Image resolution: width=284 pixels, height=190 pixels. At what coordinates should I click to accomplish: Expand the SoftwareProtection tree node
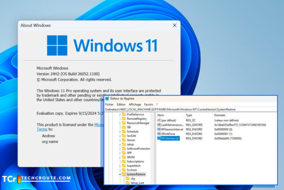[x=120, y=149]
